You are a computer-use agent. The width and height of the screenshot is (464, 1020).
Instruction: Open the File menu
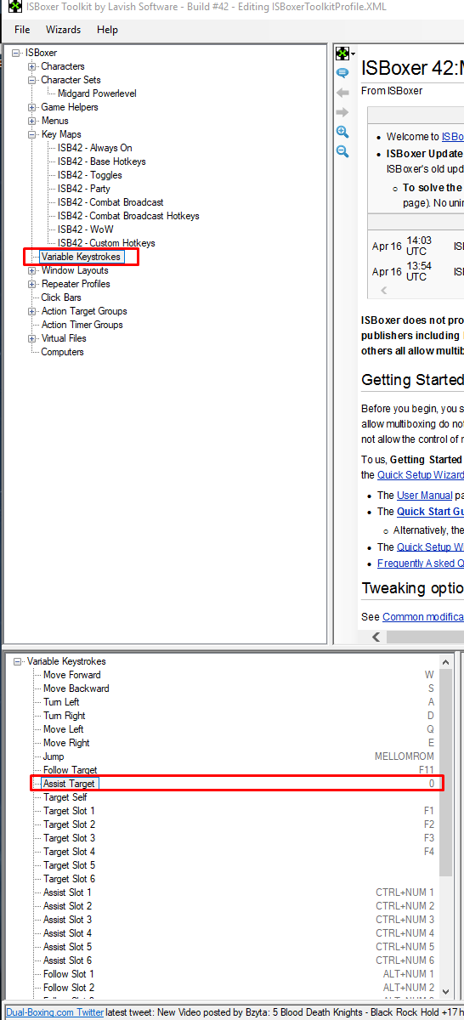[x=22, y=30]
